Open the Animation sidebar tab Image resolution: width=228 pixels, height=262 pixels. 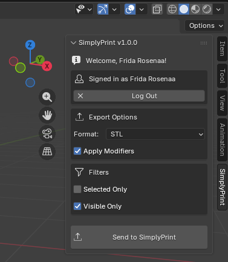pos(222,139)
